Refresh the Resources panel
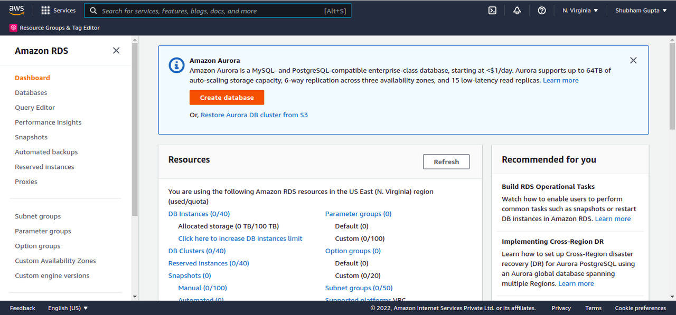 tap(446, 161)
